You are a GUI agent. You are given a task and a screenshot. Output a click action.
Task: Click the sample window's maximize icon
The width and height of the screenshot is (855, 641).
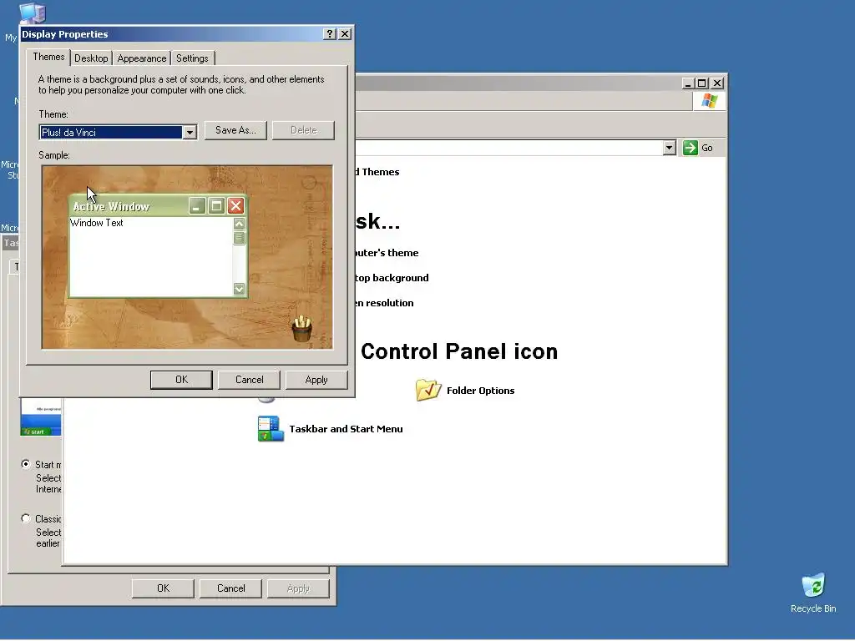pos(216,206)
